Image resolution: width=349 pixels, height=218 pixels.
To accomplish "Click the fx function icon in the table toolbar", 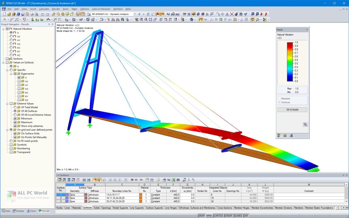I will click(x=188, y=180).
